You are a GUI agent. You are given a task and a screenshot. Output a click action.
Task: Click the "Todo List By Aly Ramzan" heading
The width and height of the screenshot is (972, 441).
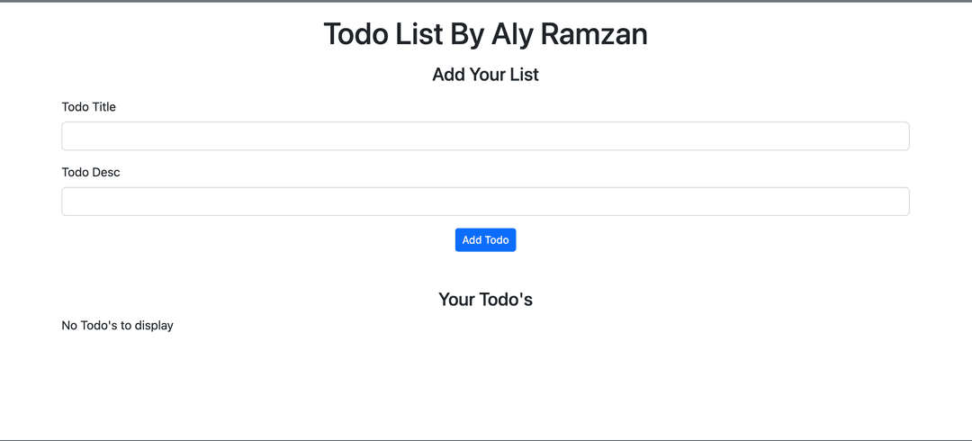pos(485,34)
